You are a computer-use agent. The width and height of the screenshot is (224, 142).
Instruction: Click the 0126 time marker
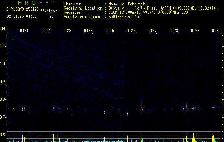pyautogui.click(x=131, y=31)
